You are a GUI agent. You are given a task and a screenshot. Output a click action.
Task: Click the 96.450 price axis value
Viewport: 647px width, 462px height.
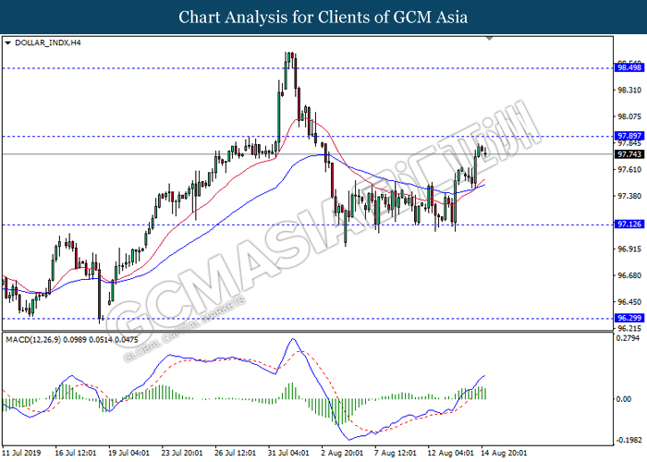point(629,302)
